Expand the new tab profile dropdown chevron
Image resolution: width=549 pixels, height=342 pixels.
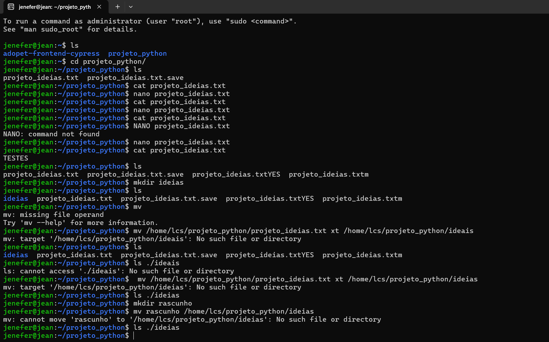click(x=131, y=7)
